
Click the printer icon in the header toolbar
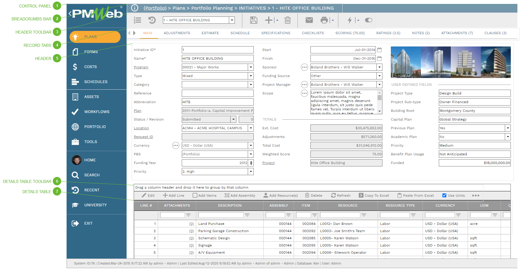click(x=324, y=20)
